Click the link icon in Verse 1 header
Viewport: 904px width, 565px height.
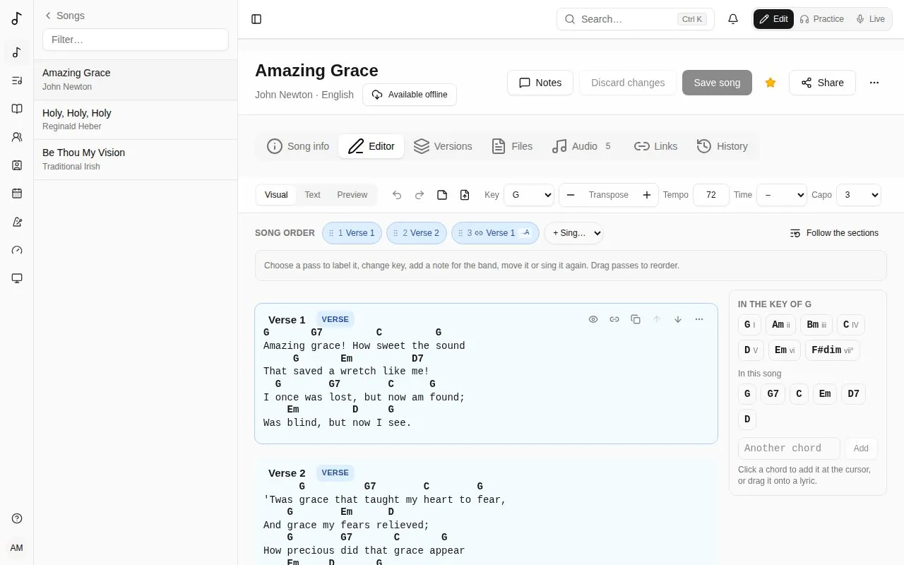click(x=614, y=319)
